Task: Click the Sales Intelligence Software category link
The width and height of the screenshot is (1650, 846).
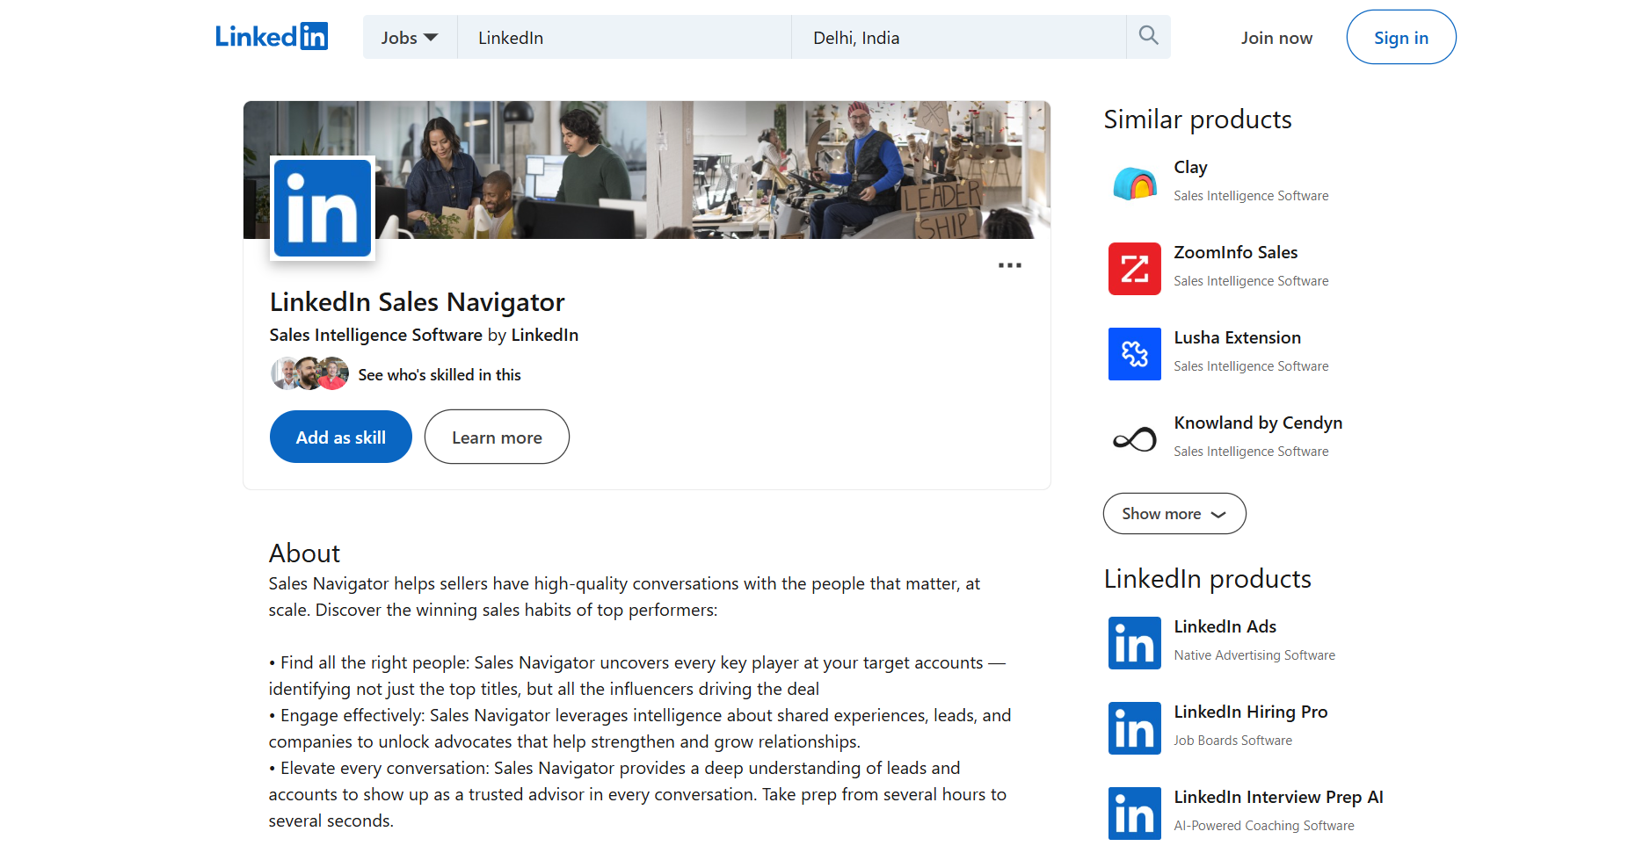Action: click(375, 335)
